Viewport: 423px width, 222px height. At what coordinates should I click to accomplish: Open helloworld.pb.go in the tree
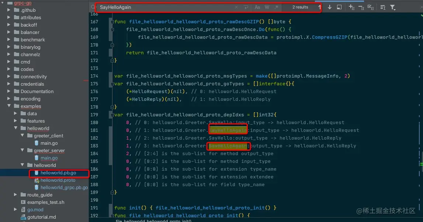58,173
